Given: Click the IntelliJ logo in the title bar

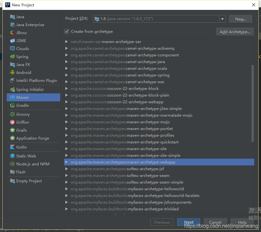Looking at the screenshot, I should (8, 5).
